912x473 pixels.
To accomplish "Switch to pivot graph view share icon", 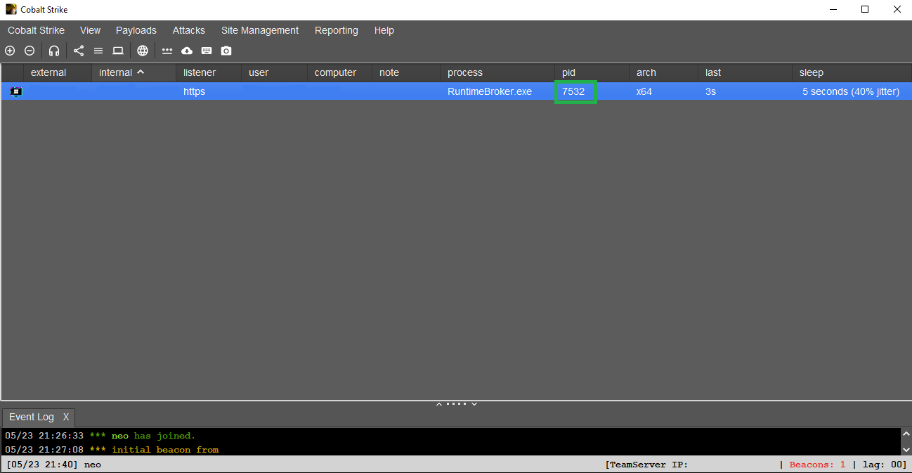I will coord(79,51).
